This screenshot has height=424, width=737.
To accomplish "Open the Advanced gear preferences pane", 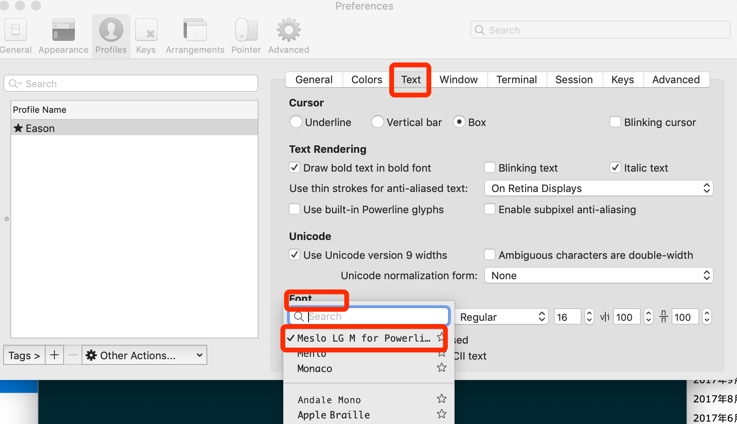I will (x=288, y=36).
